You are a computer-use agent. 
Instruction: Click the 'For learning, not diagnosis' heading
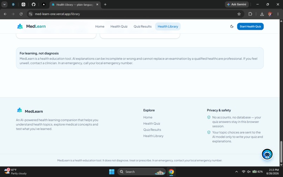click(39, 53)
